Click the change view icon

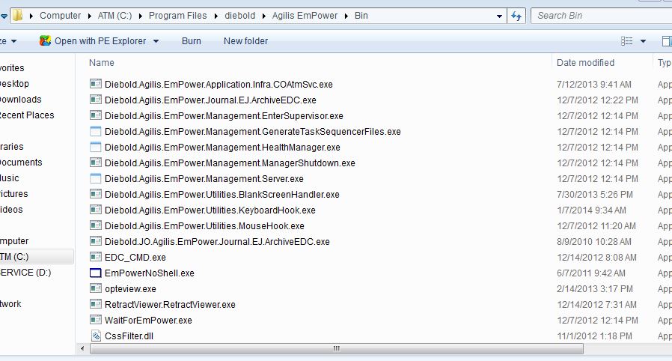click(x=626, y=41)
